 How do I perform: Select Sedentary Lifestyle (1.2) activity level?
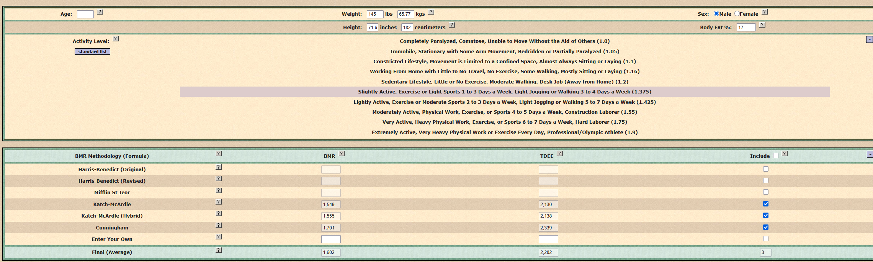(x=505, y=82)
